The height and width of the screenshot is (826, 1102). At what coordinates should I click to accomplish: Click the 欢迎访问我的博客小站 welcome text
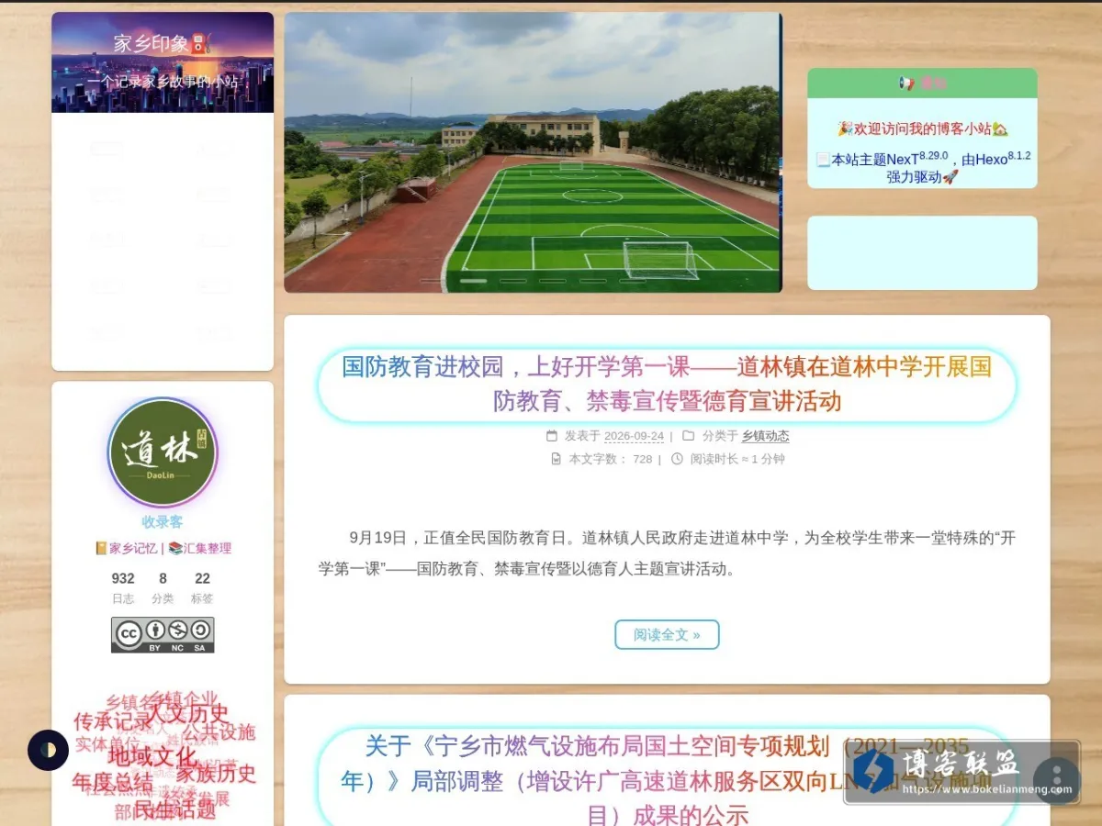tap(922, 129)
